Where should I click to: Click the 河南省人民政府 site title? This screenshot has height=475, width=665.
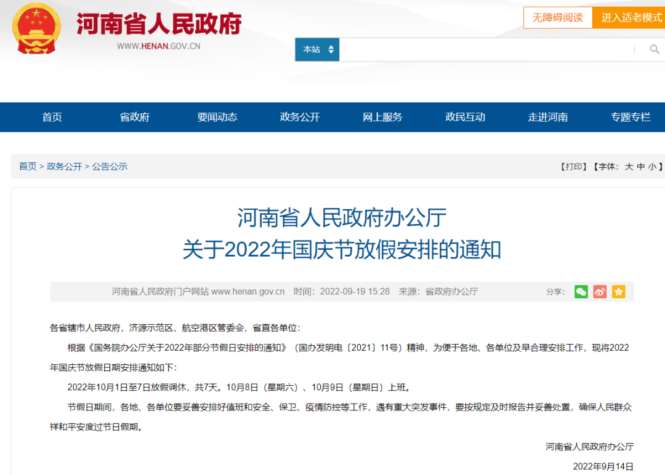[159, 24]
